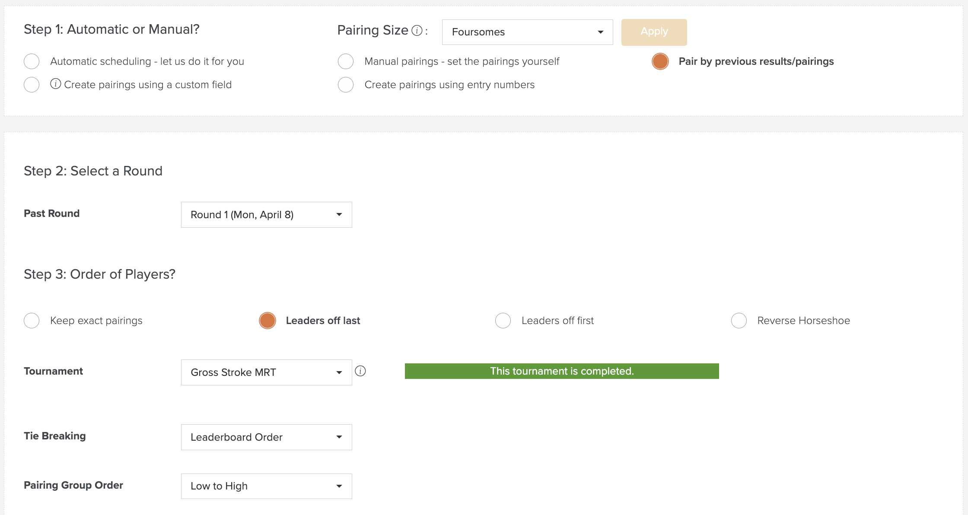Select Pair by previous results/pairings option
The width and height of the screenshot is (968, 515).
click(x=660, y=61)
